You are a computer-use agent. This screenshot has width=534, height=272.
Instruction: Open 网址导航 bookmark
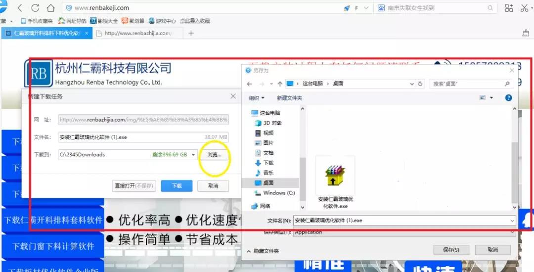tap(72, 21)
